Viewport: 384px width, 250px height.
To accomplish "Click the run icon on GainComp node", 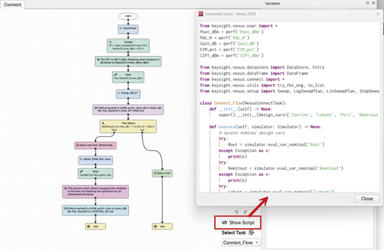I will (x=121, y=28).
